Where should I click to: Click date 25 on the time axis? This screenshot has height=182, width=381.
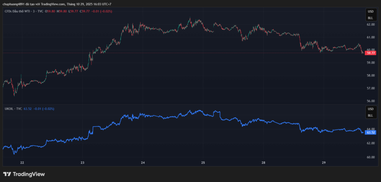click(x=203, y=163)
